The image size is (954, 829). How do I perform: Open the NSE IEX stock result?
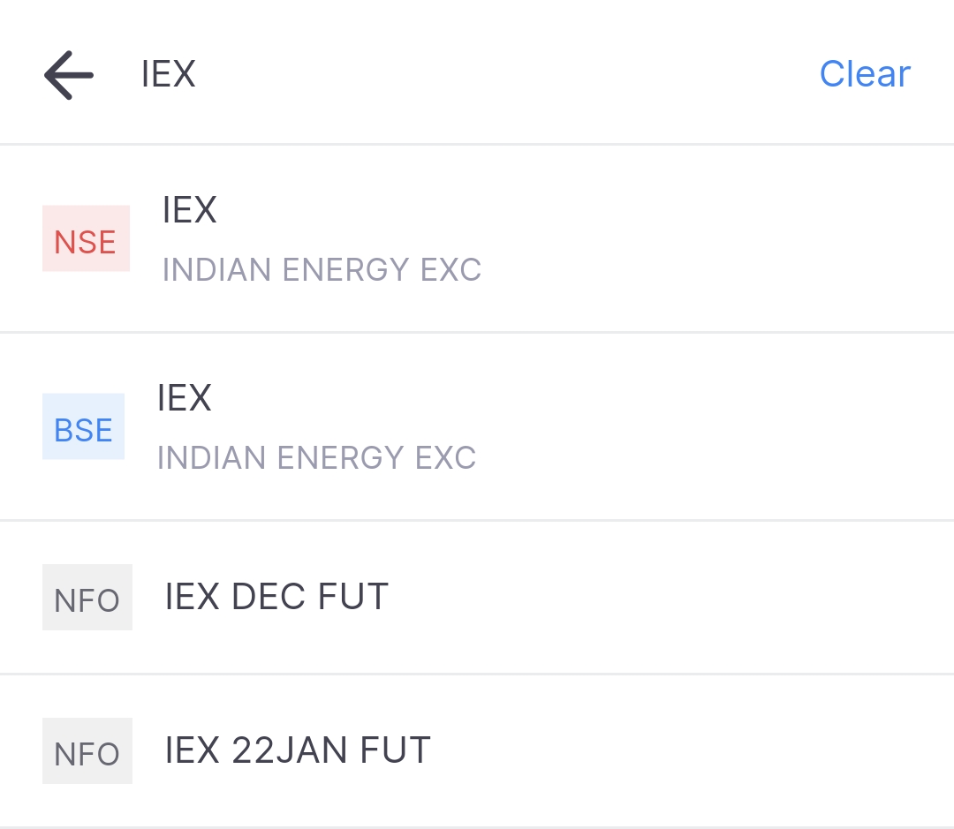(477, 239)
